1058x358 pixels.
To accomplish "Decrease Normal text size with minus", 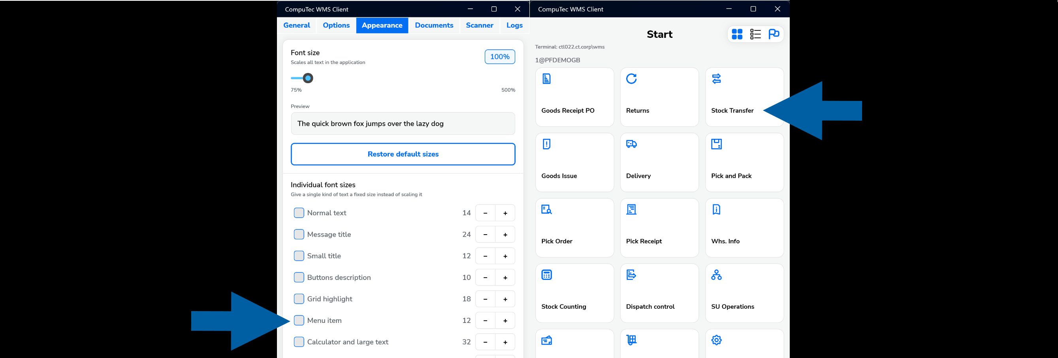I will pos(486,213).
